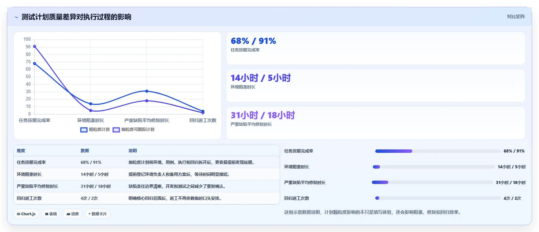Click the 31小时 / 18小时 value beside the progress bar
Viewport: 539px width, 232px height.
click(x=511, y=183)
